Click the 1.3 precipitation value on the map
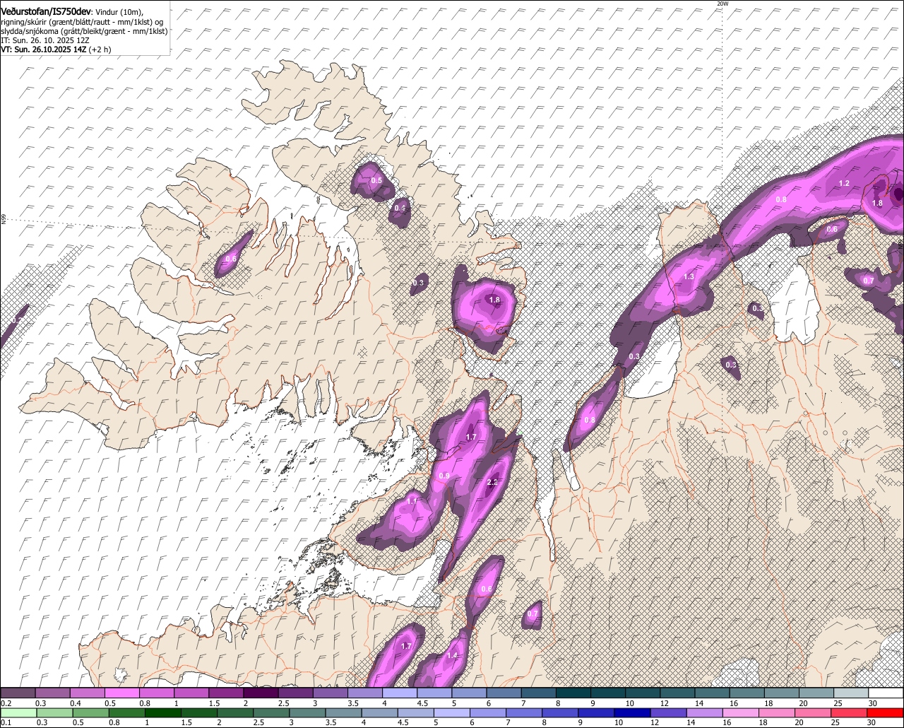The height and width of the screenshot is (728, 904). (689, 276)
